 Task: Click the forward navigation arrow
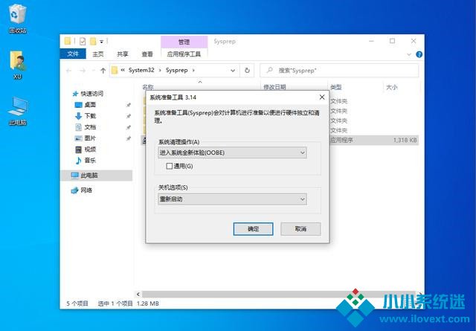(83, 71)
